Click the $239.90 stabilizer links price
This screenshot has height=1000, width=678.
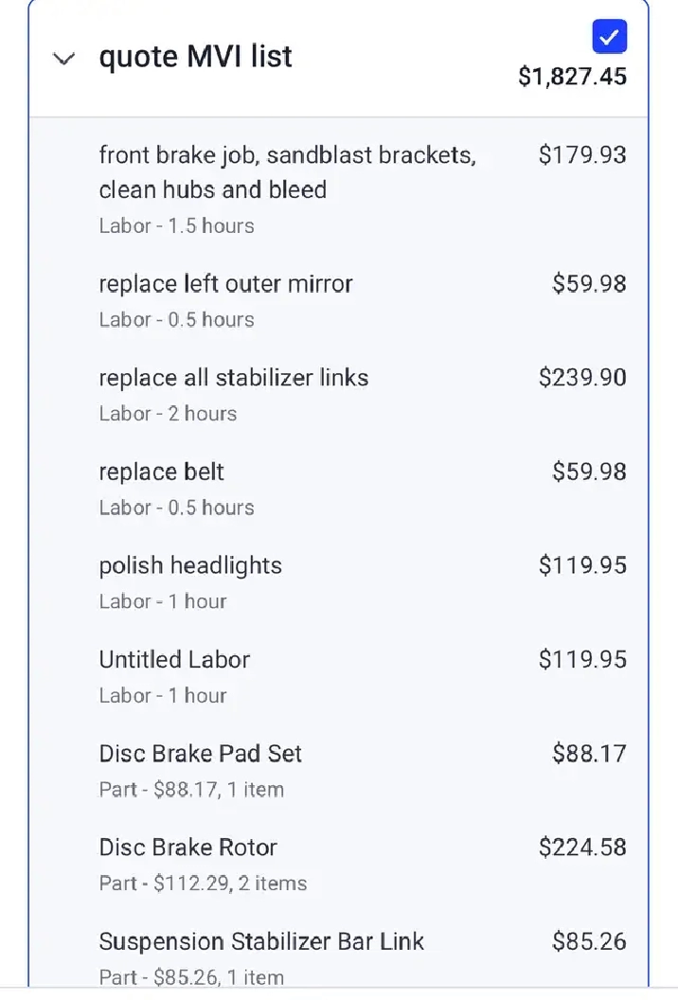click(x=582, y=378)
